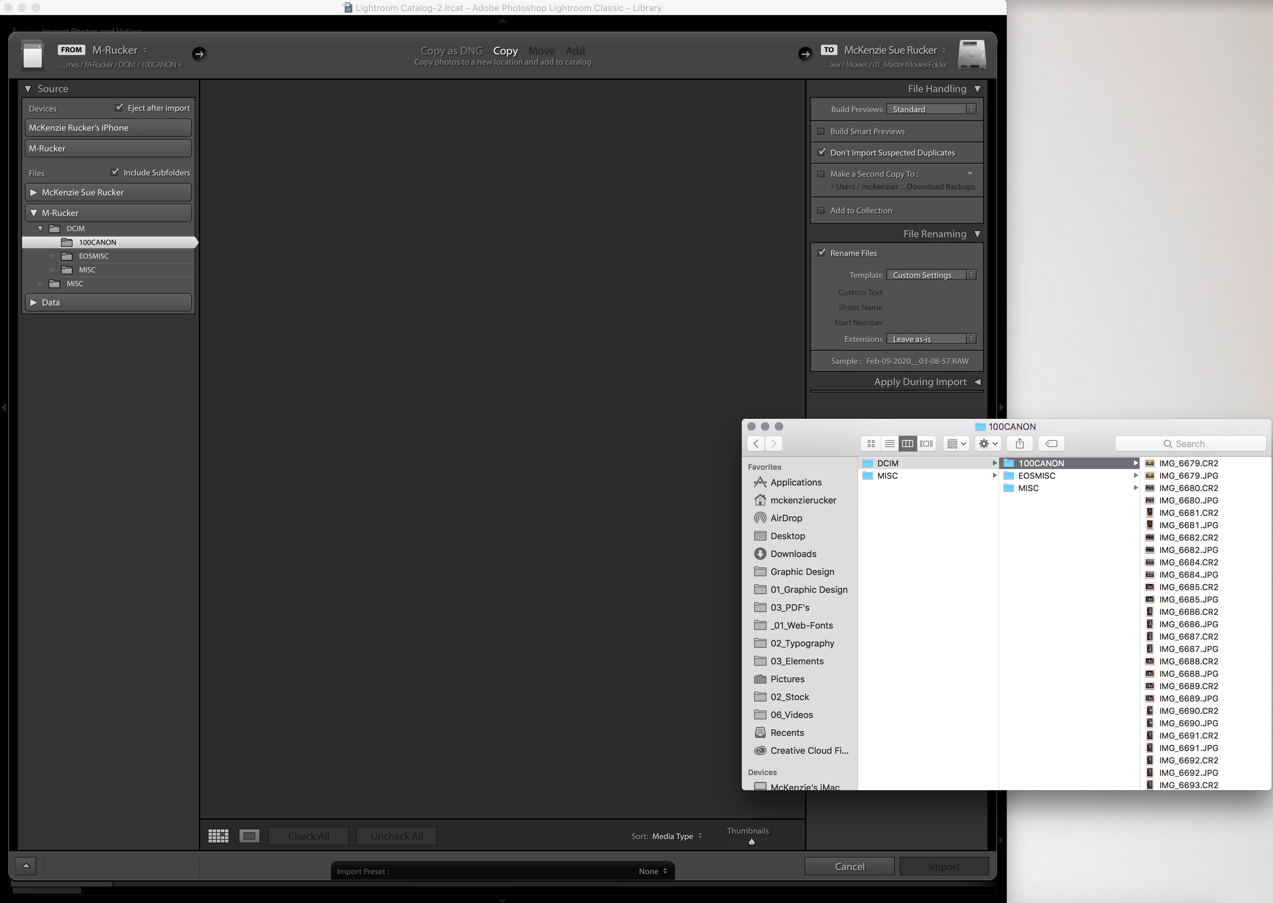Click the source arrow next to FROM
Screen dimensions: 1273x903
199,54
